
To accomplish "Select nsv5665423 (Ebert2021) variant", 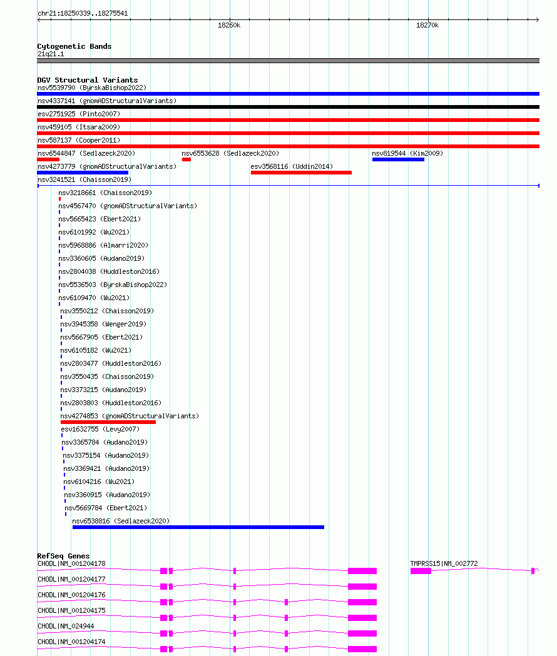I will point(100,220).
